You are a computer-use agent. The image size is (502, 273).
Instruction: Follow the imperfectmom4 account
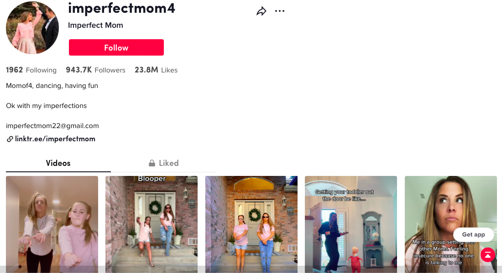coord(116,47)
